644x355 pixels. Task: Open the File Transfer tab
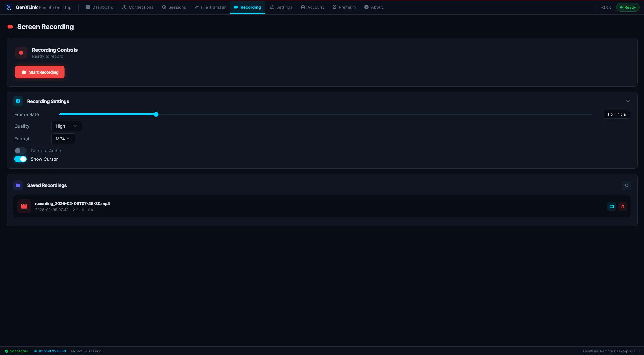[210, 7]
